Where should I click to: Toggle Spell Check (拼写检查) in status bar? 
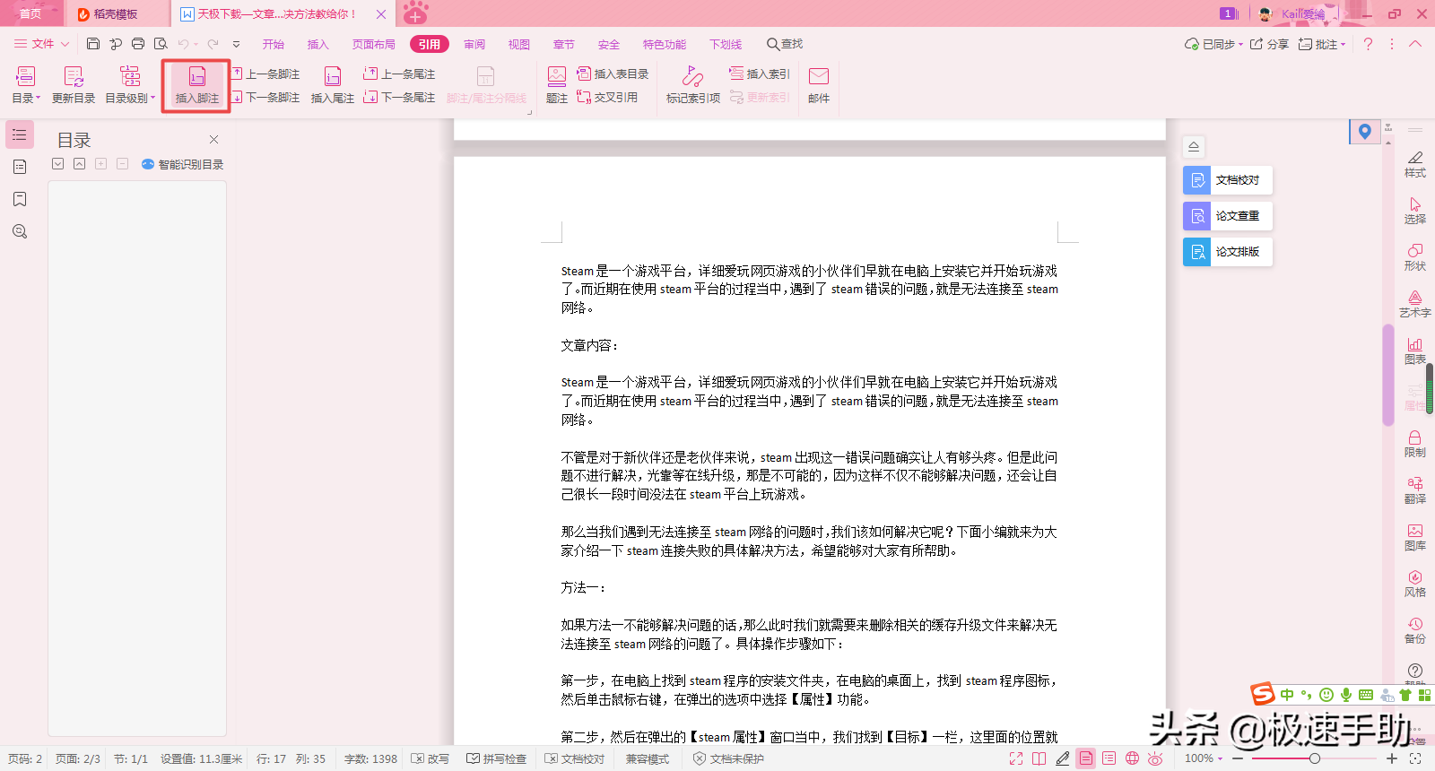coord(497,758)
